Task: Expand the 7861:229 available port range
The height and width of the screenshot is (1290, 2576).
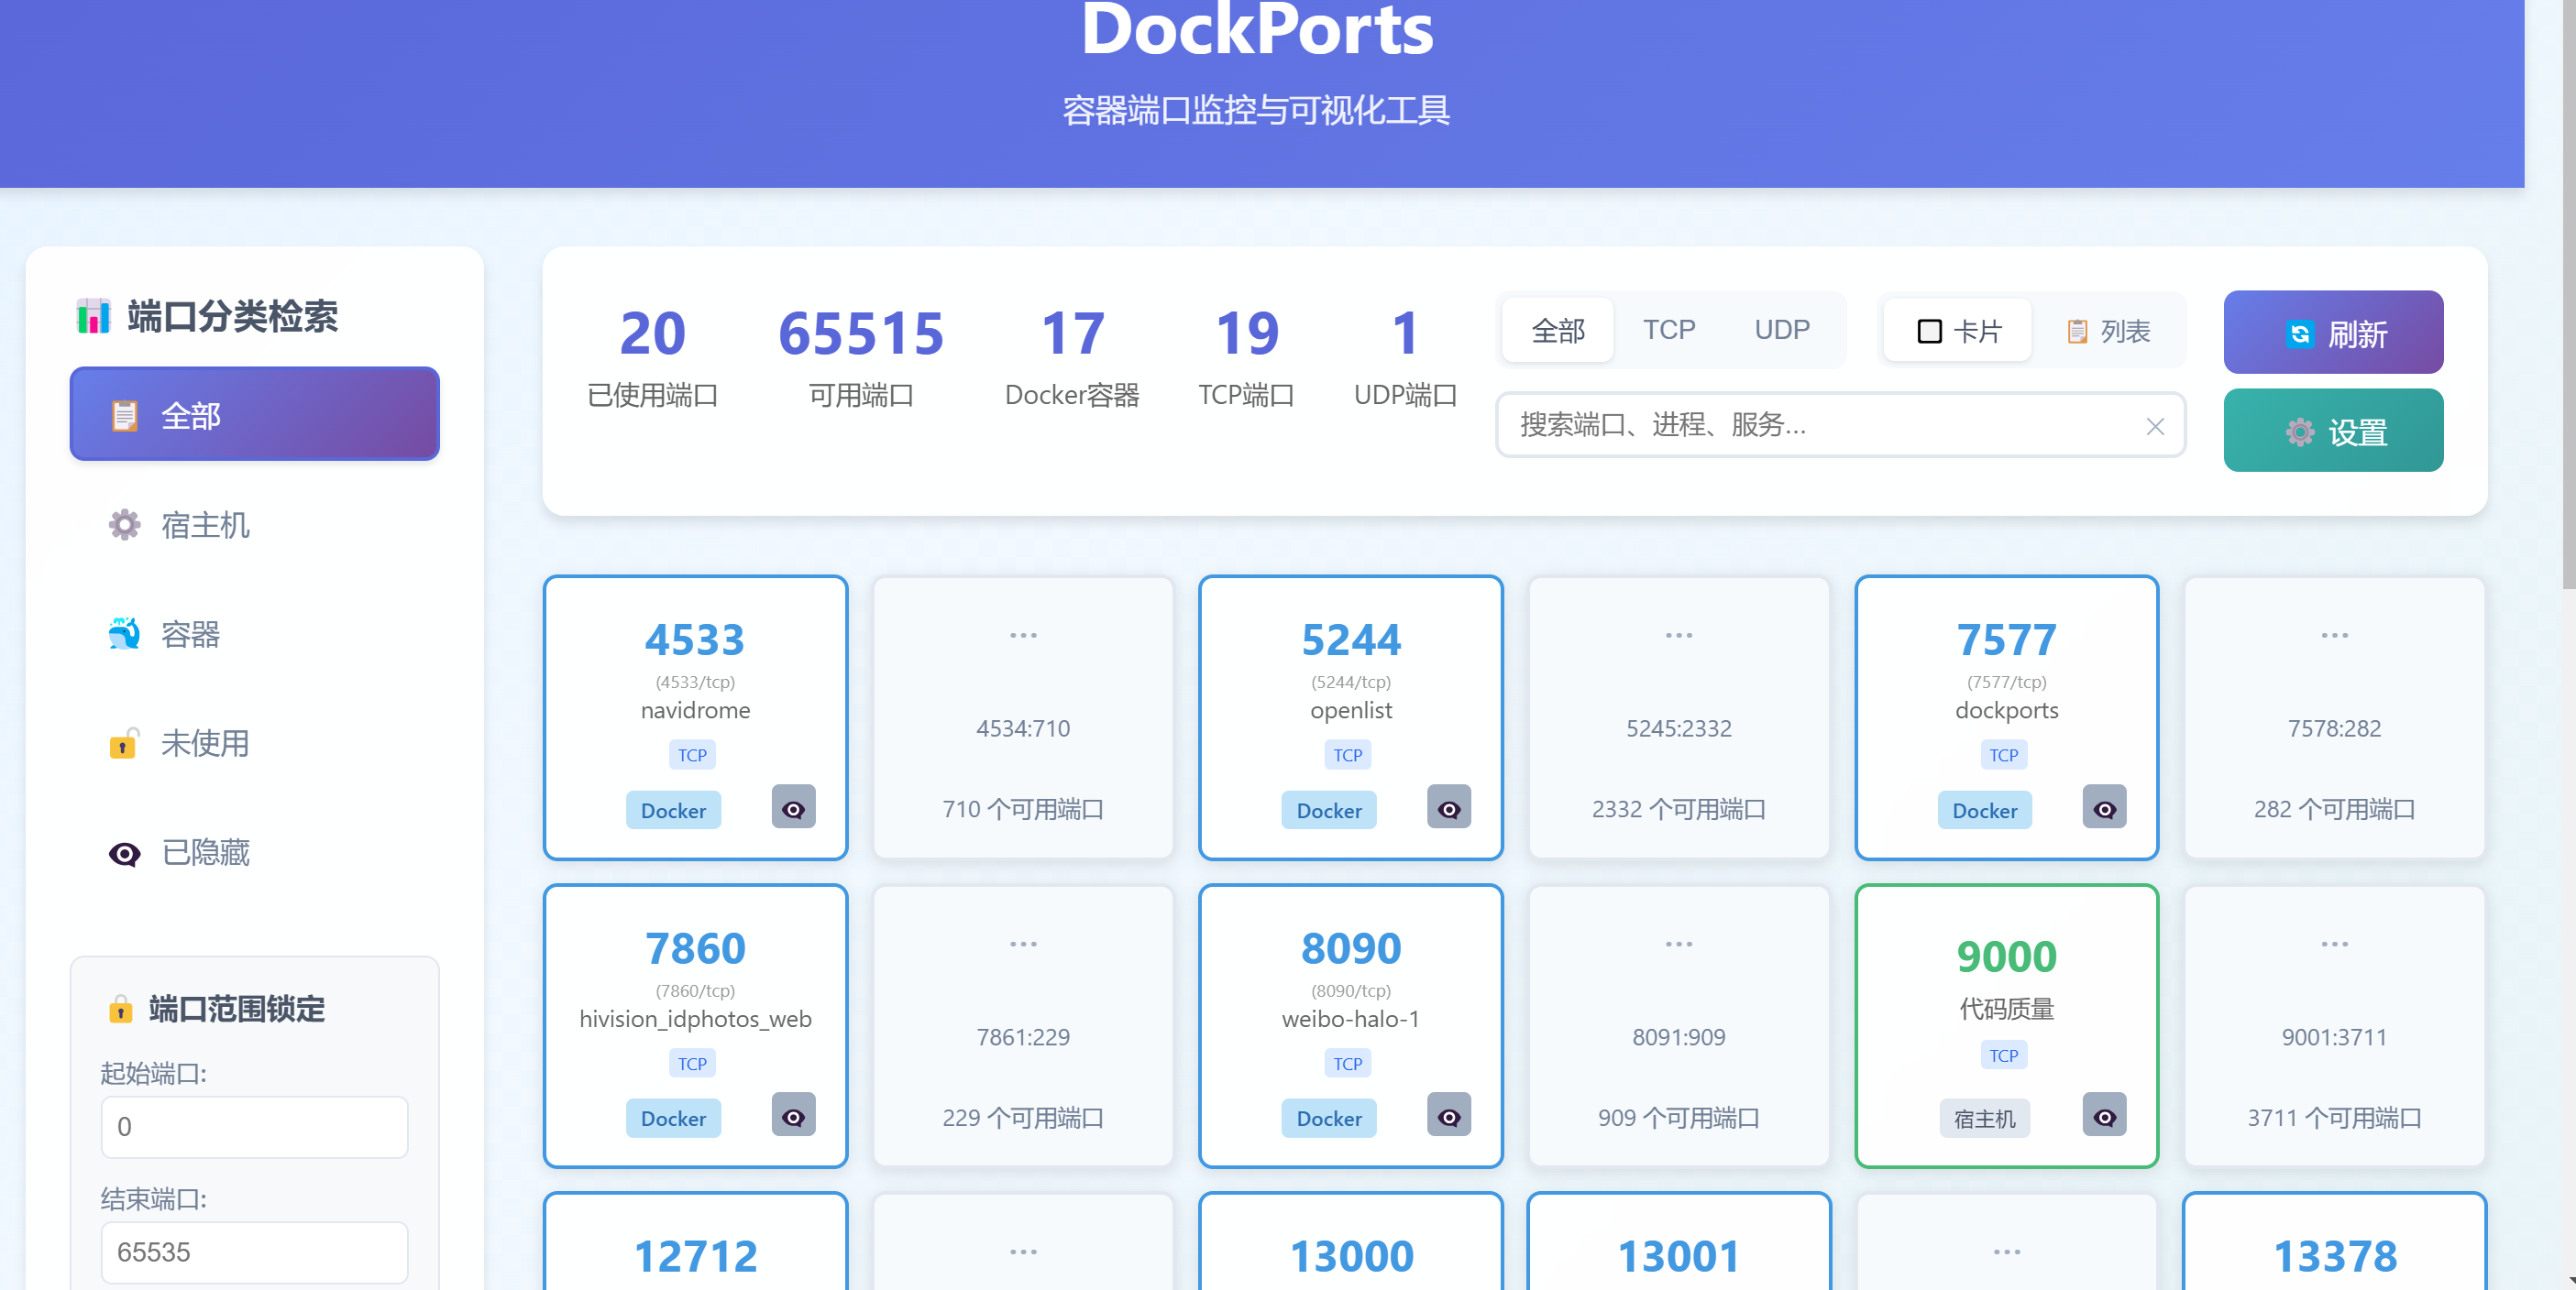Action: click(x=1023, y=1025)
